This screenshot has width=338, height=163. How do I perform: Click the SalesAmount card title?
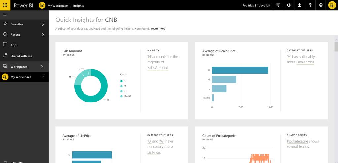(72, 51)
